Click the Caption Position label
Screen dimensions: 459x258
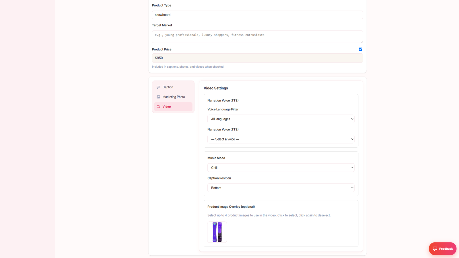[x=219, y=178]
